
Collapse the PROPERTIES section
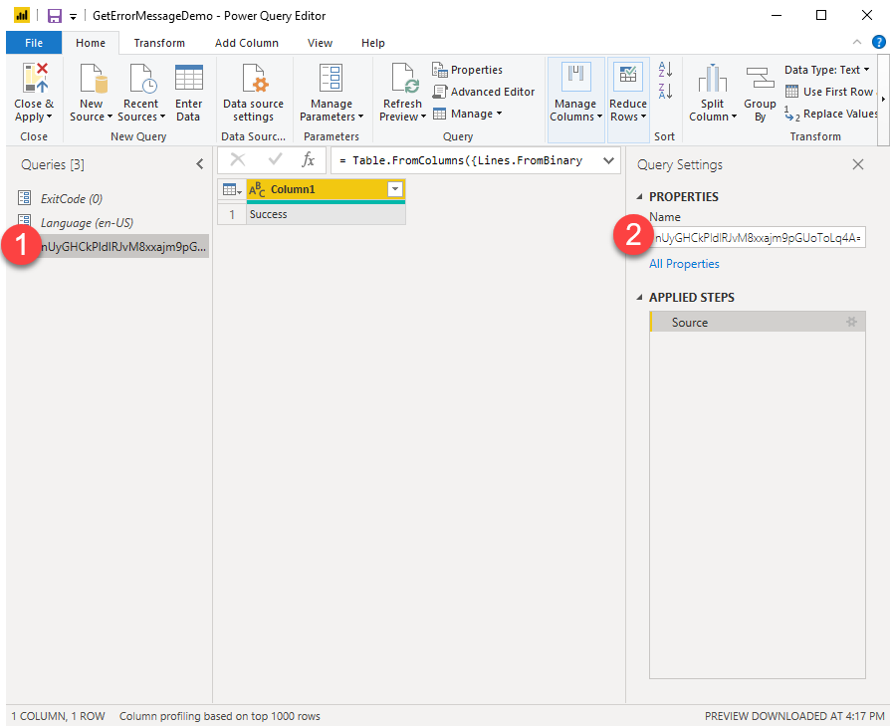tap(639, 196)
